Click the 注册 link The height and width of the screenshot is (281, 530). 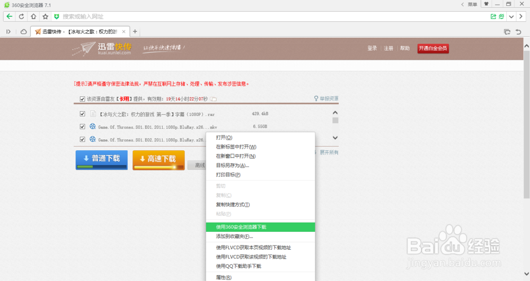[388, 48]
